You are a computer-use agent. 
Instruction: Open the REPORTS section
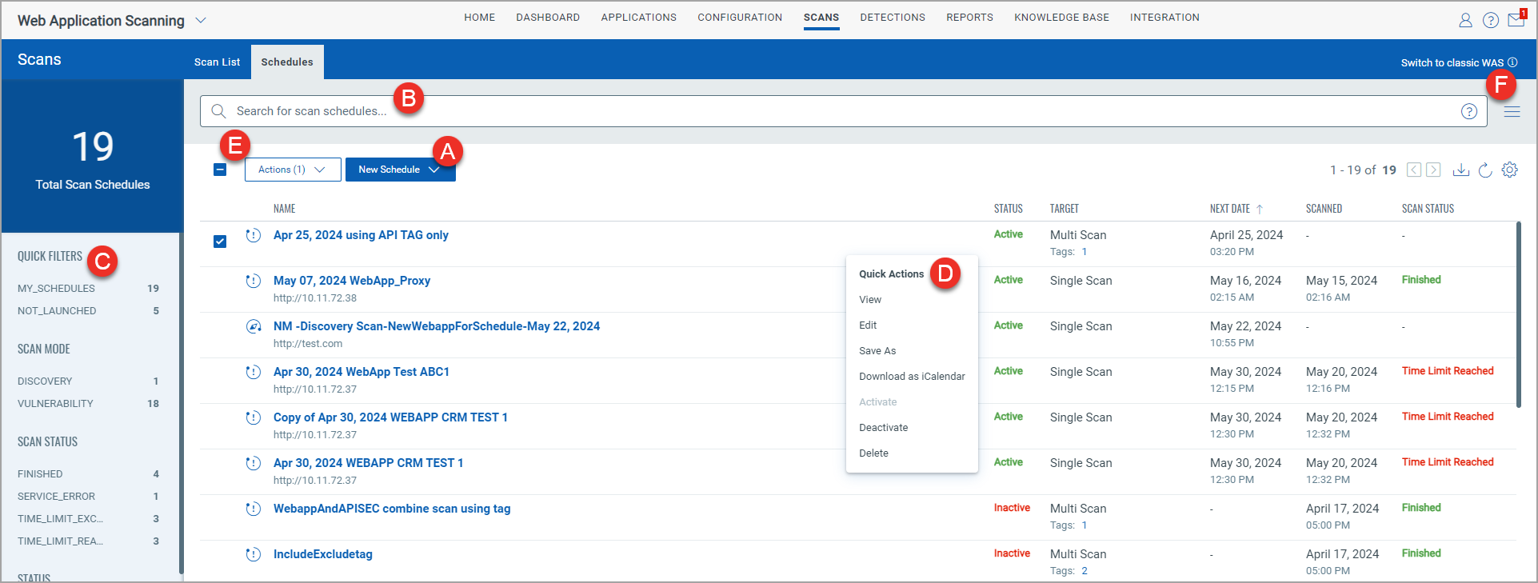(x=969, y=18)
